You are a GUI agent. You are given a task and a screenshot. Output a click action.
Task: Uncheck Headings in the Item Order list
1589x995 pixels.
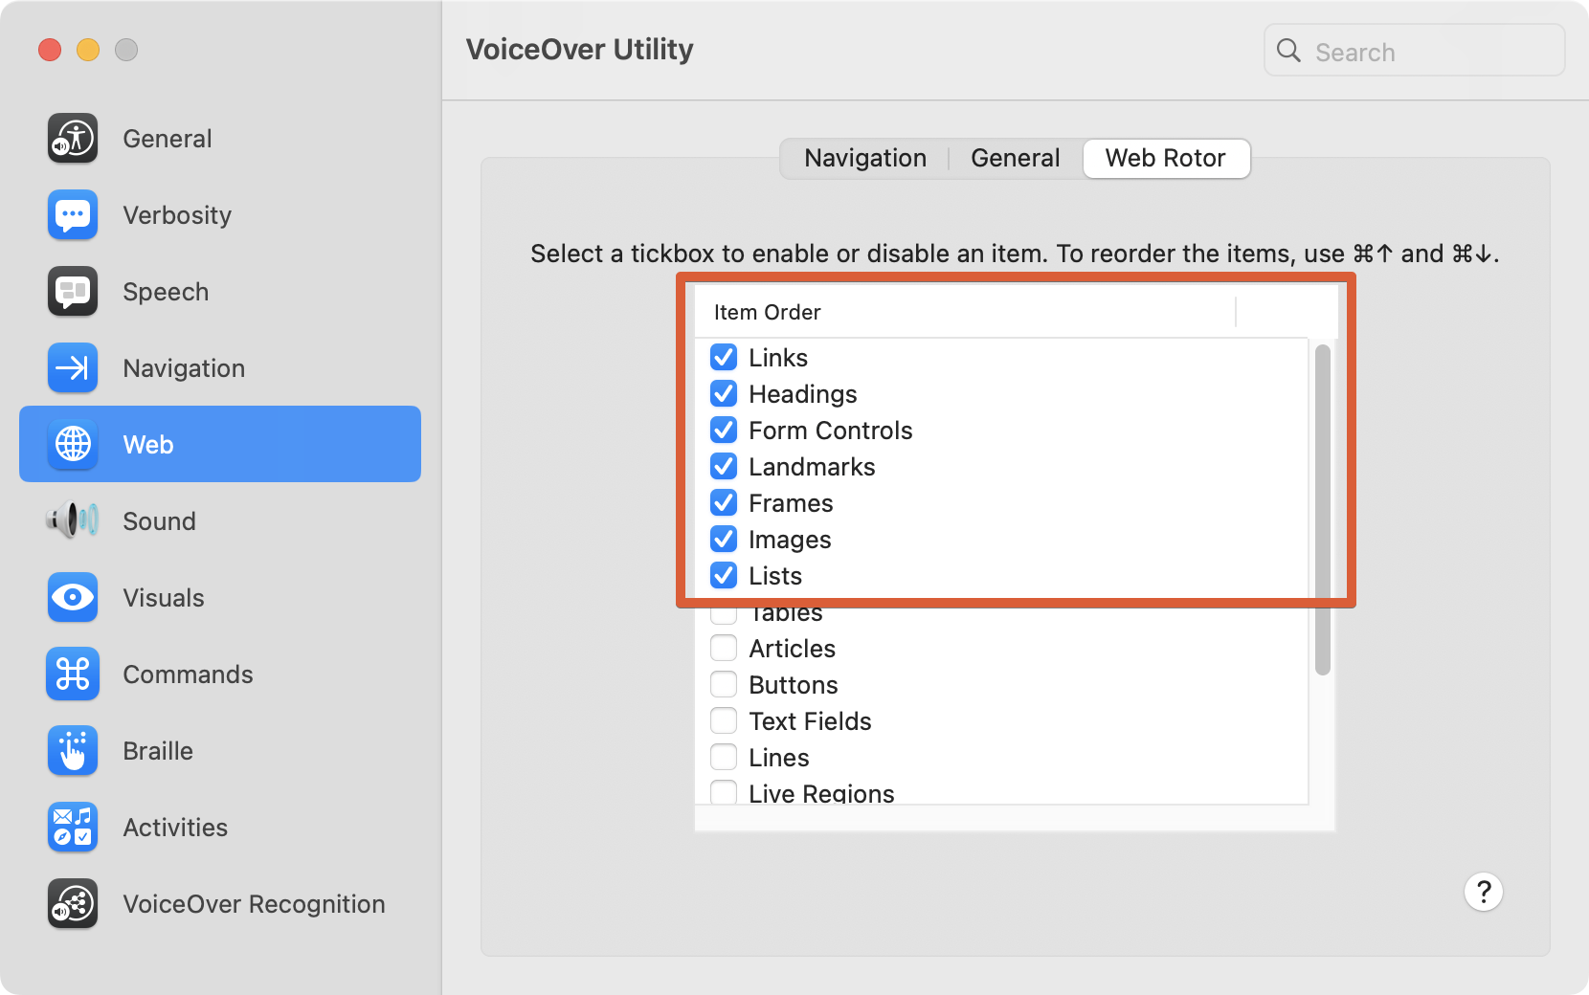(725, 393)
